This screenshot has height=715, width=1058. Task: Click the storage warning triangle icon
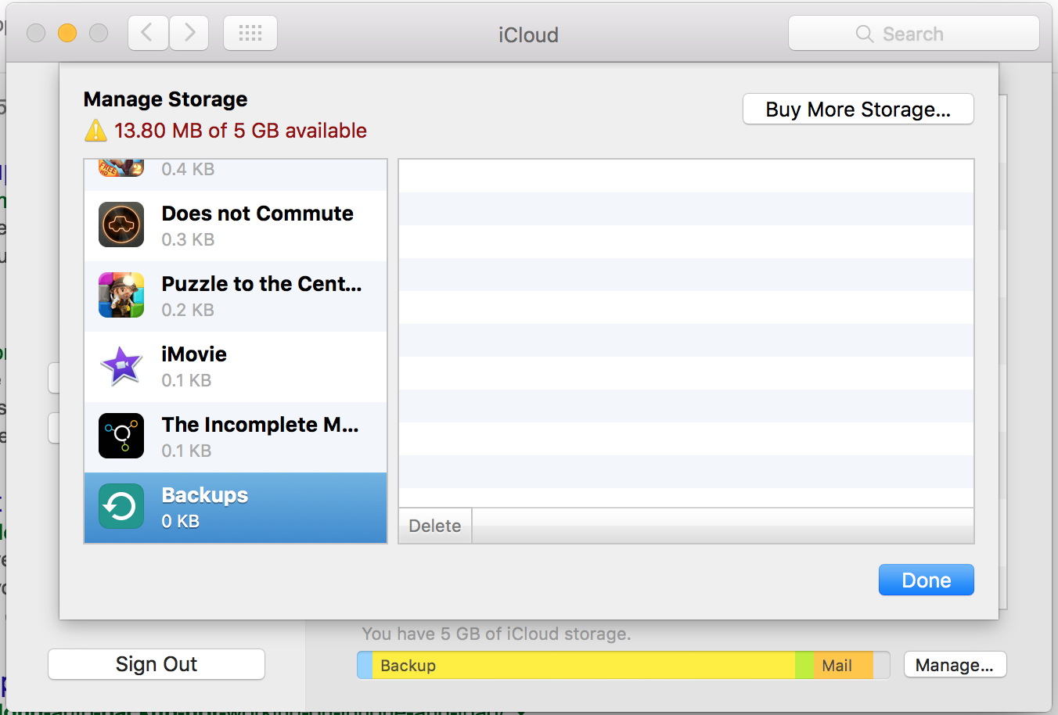[x=95, y=131]
